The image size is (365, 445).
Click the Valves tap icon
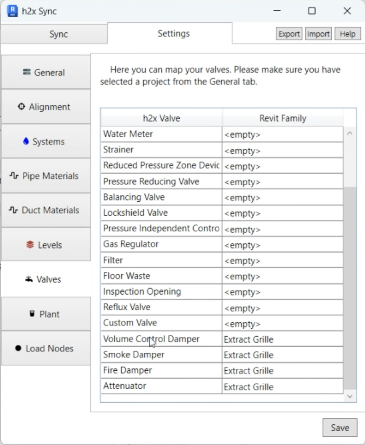click(29, 279)
